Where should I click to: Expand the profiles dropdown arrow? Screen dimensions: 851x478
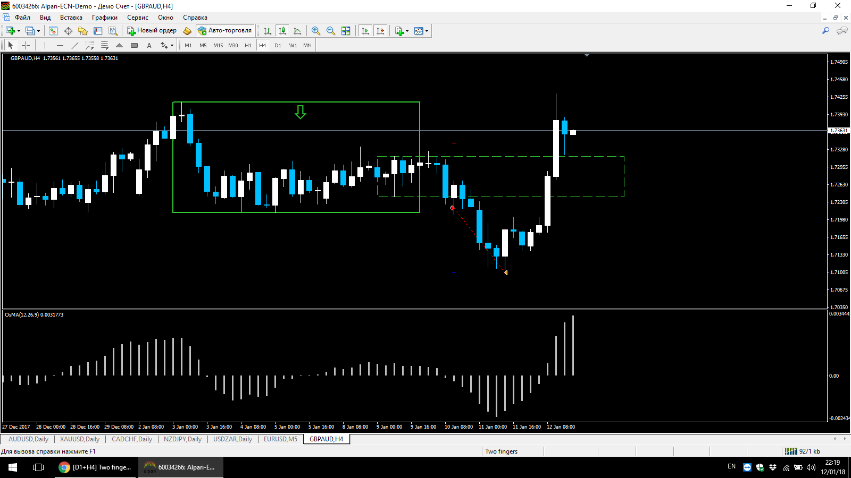point(38,31)
